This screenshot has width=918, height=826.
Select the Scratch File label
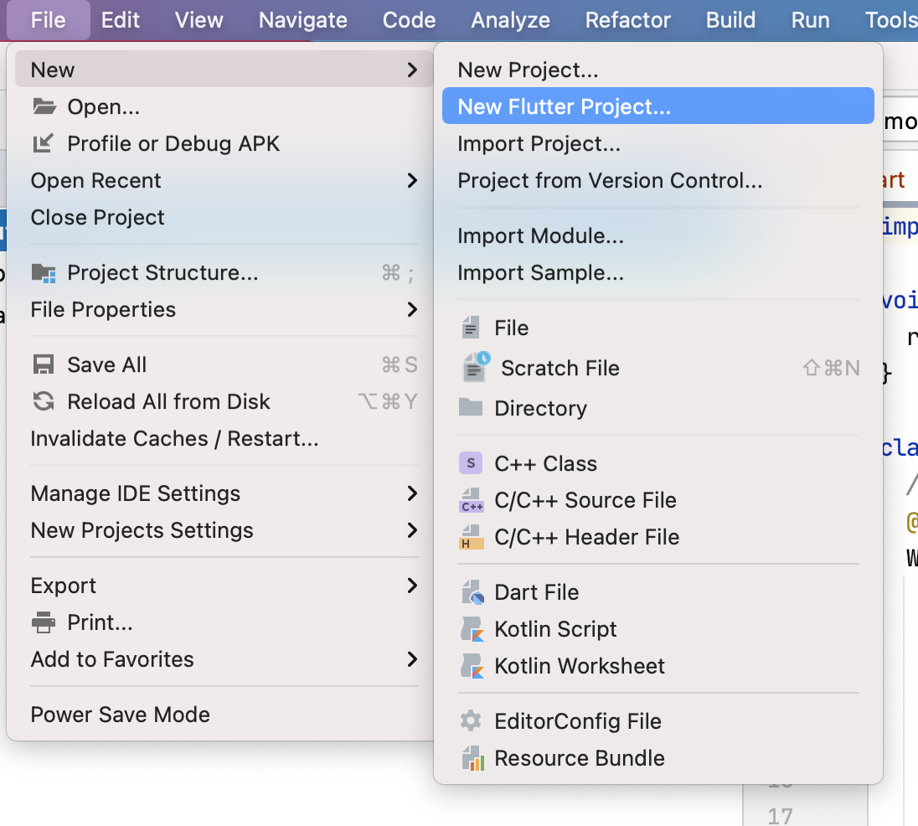(560, 368)
